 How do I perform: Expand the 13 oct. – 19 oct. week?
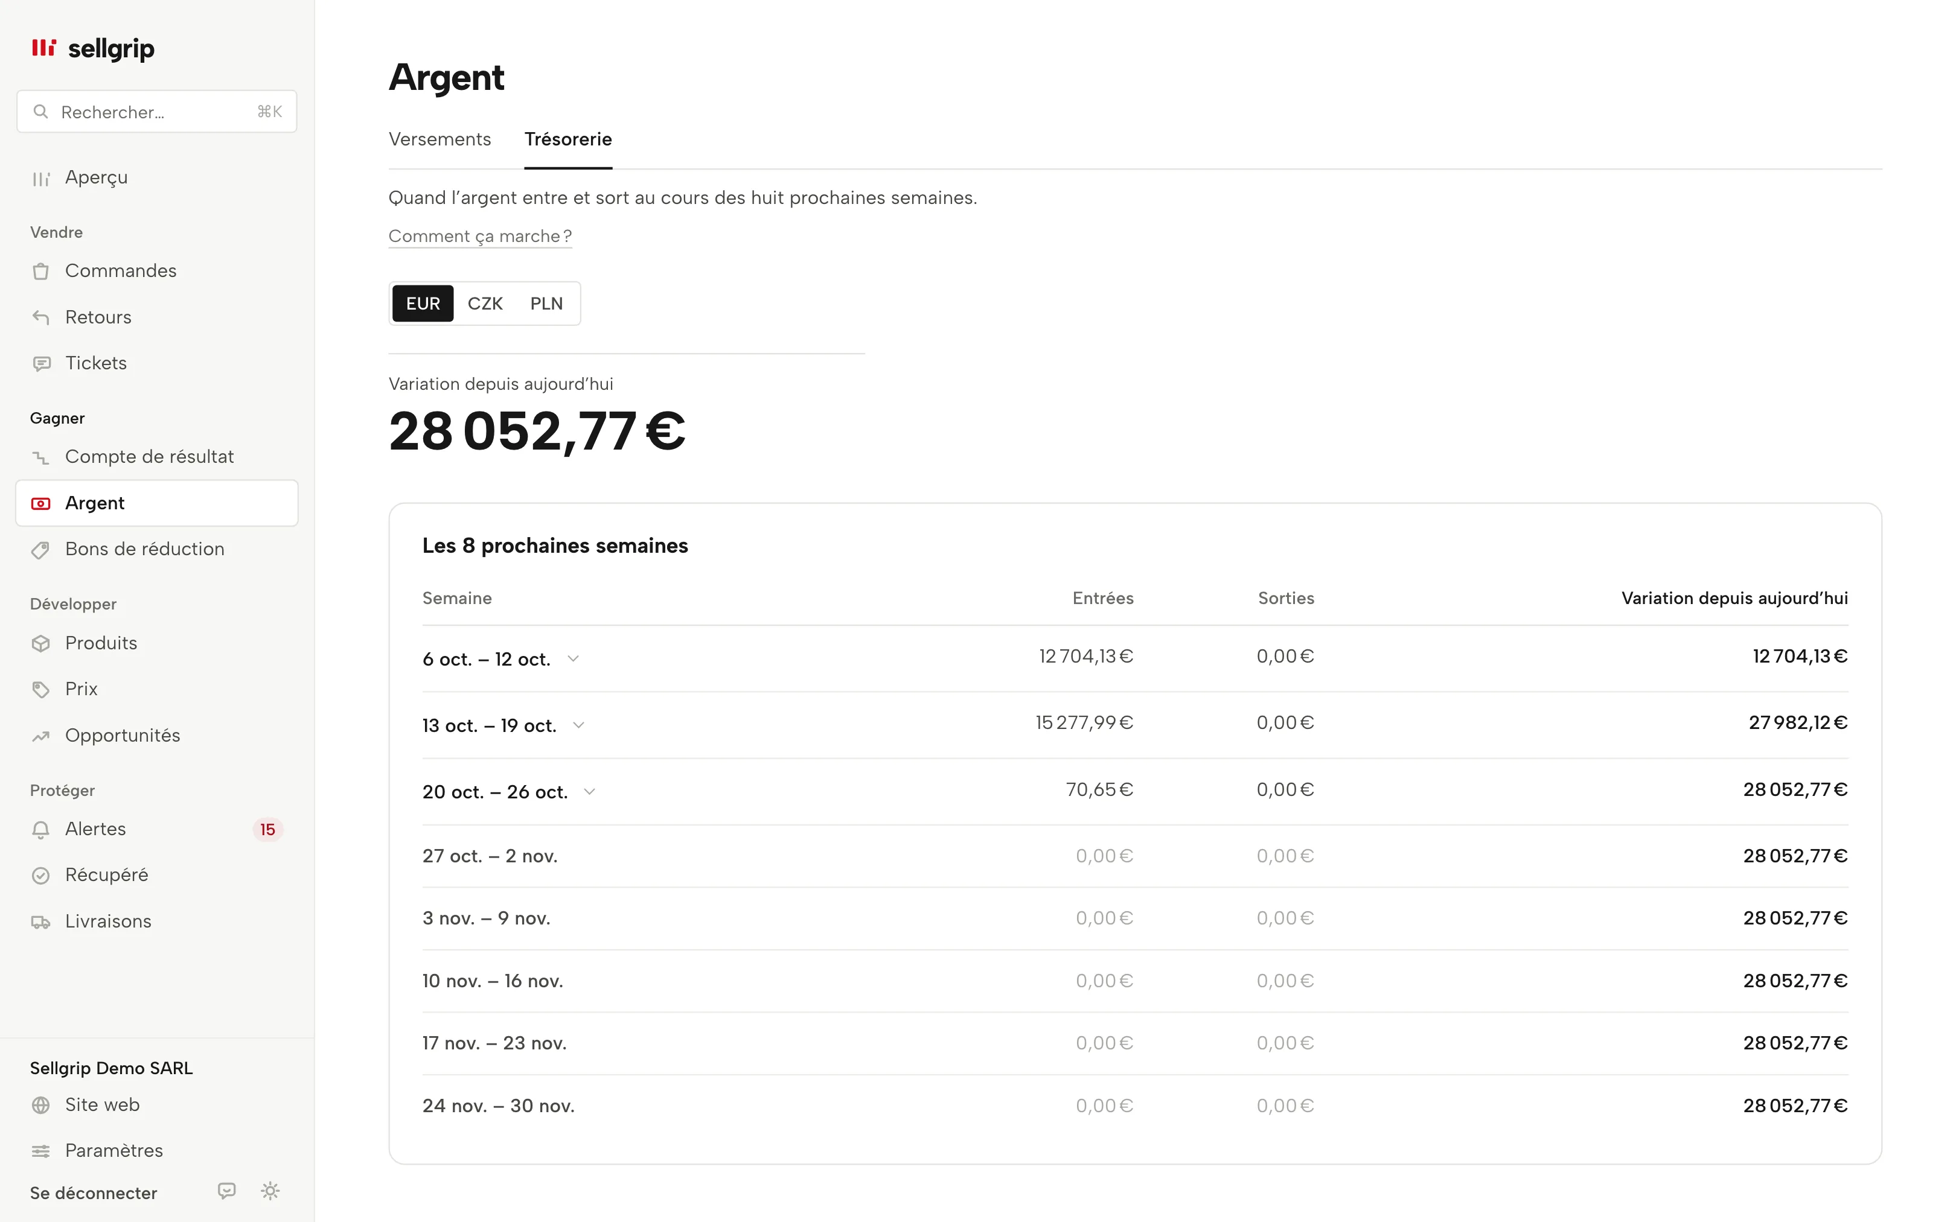[579, 725]
